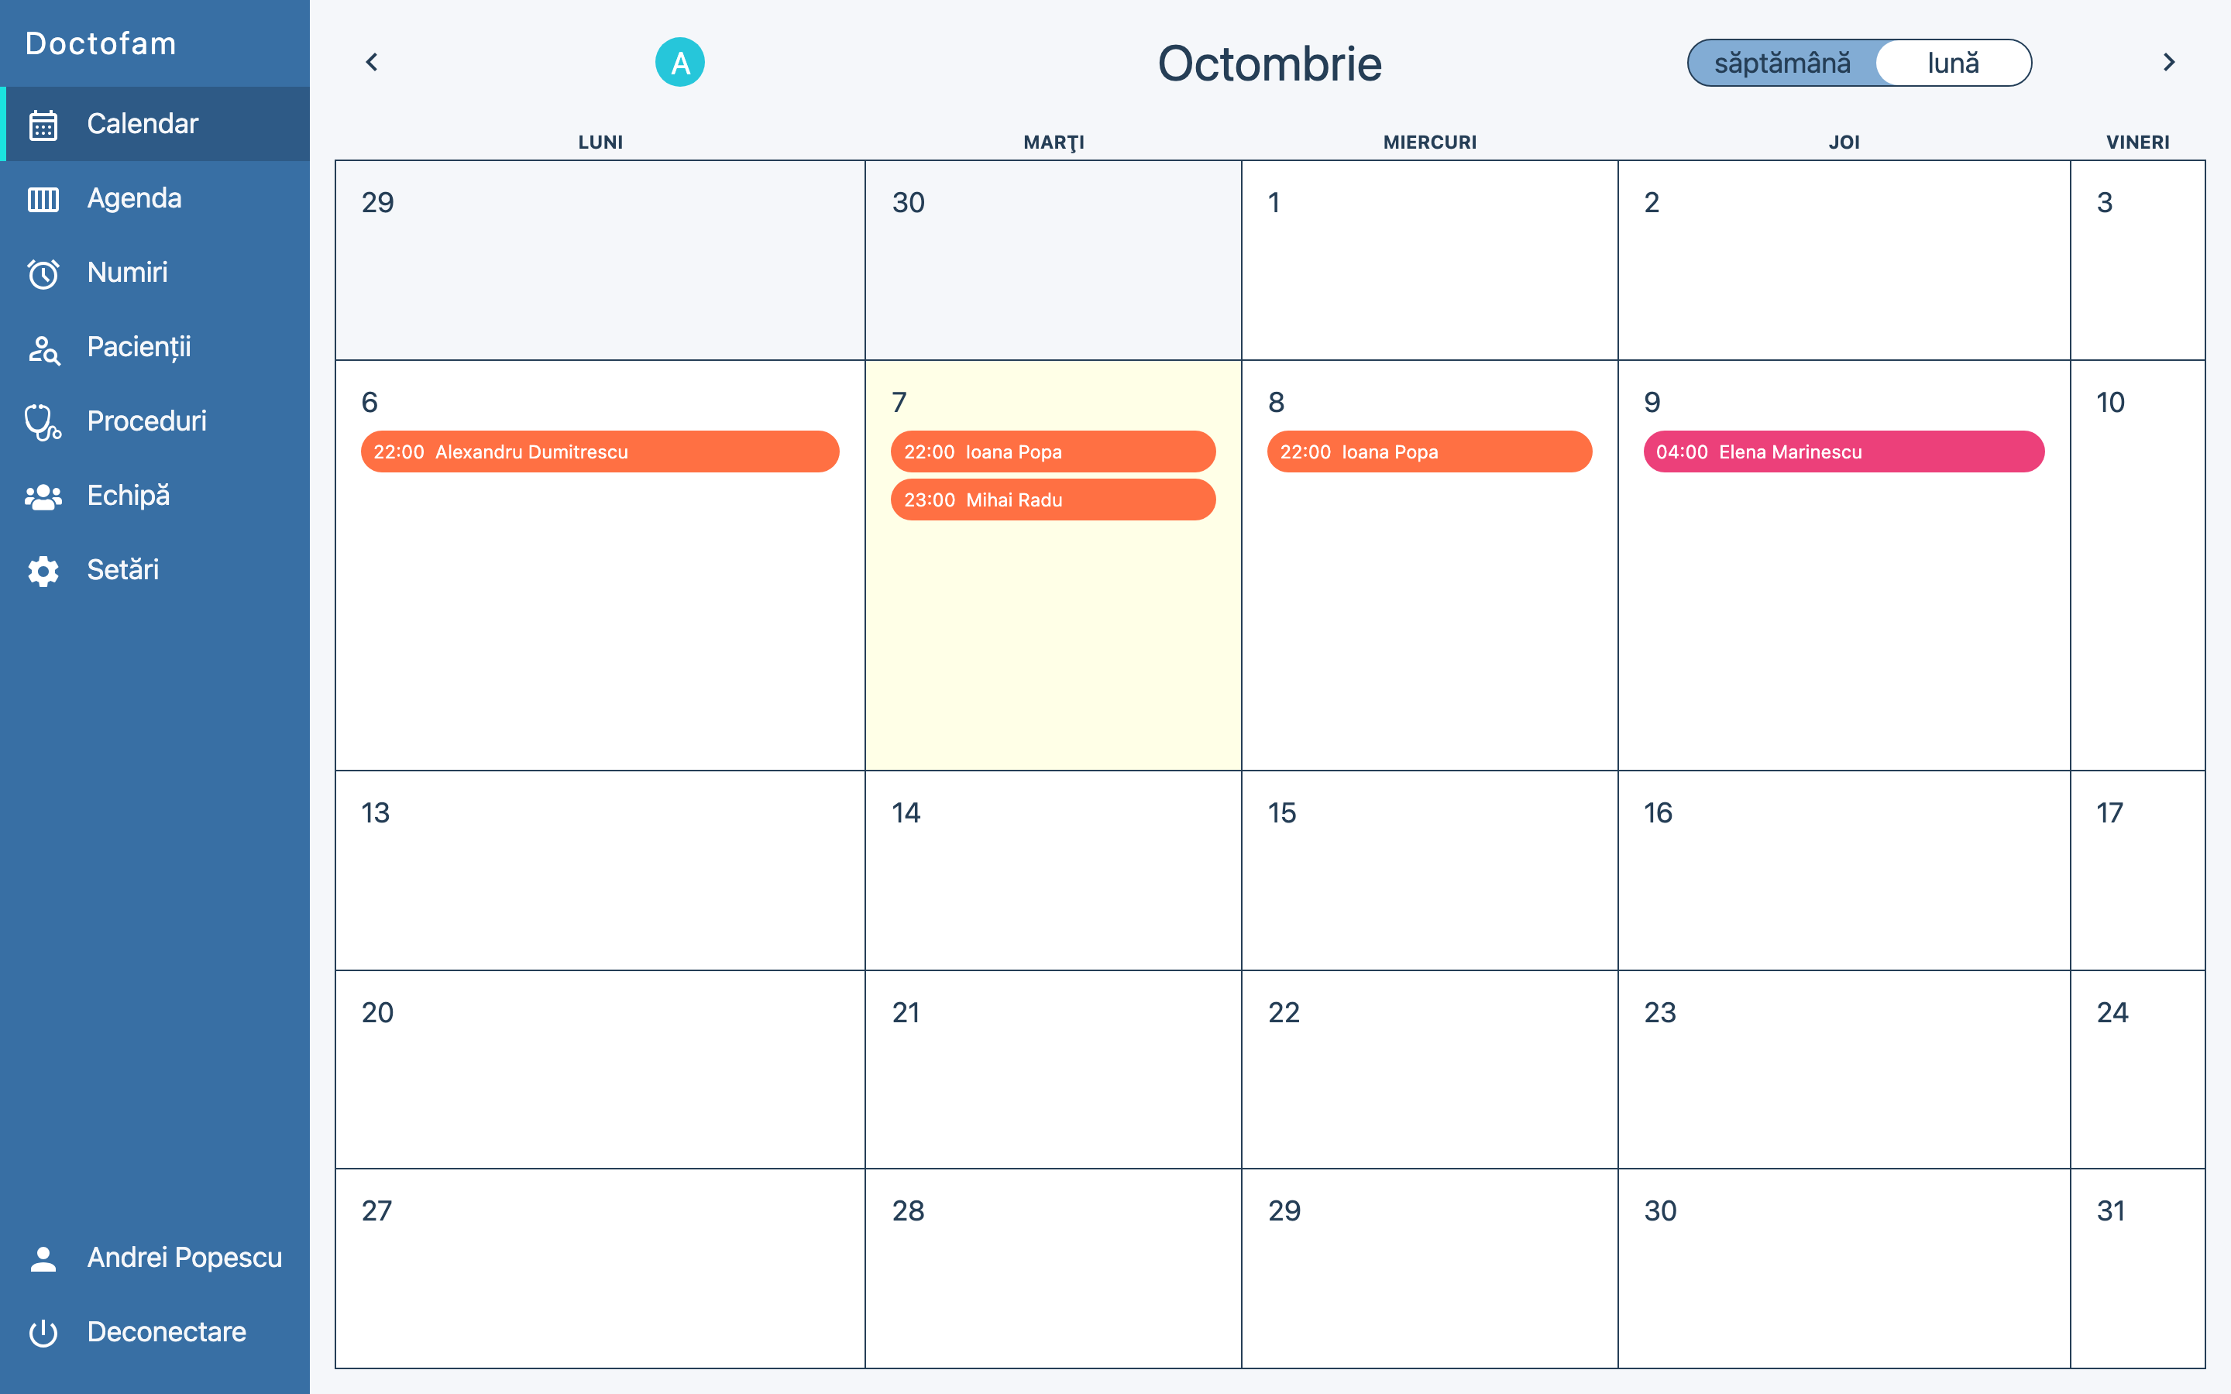Select the Proceduri stethoscope icon
Screen dimensions: 2231x1394
pyautogui.click(x=43, y=422)
